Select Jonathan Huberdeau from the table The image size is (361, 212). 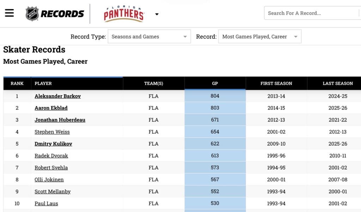60,120
